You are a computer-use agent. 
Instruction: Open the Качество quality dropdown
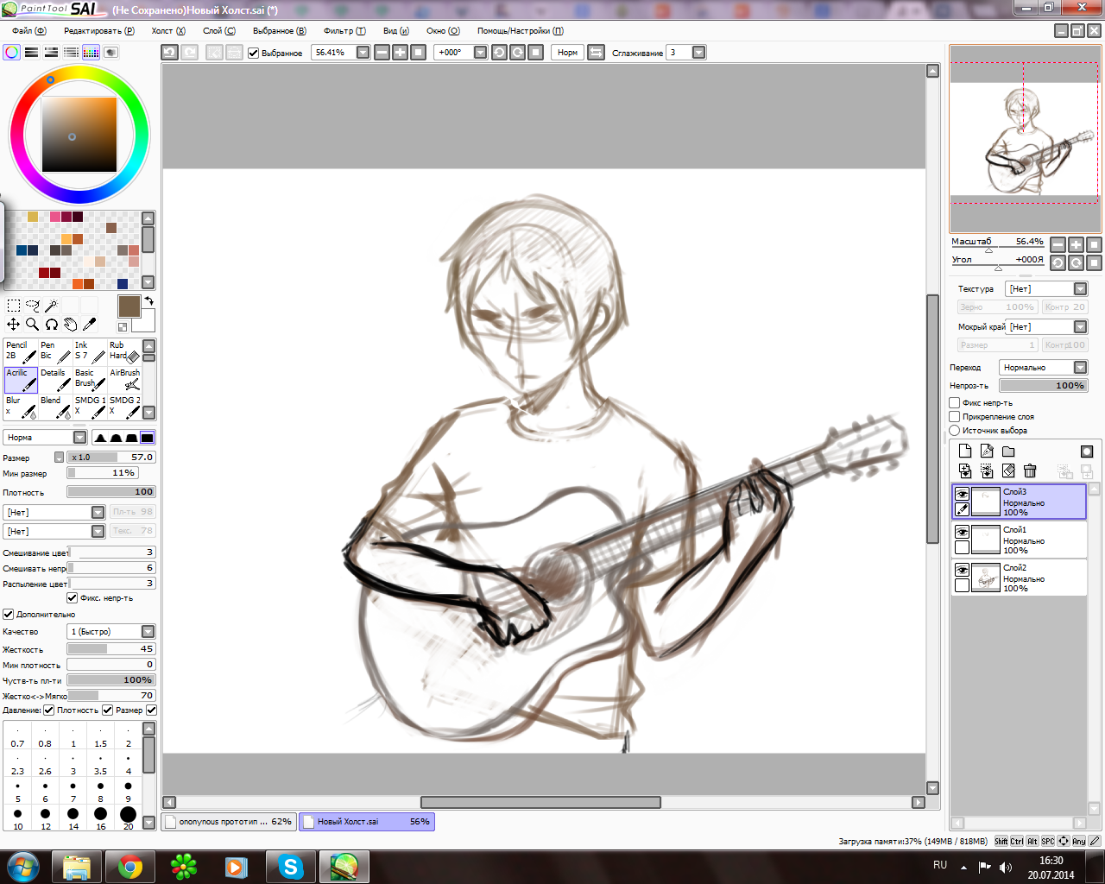(x=111, y=631)
